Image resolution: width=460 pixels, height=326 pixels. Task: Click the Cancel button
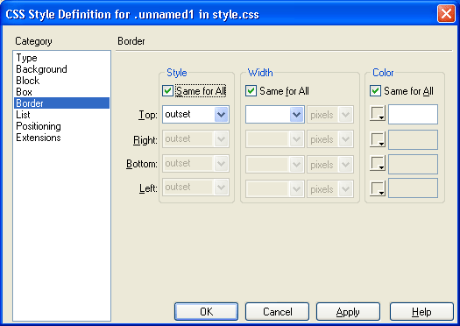277,312
